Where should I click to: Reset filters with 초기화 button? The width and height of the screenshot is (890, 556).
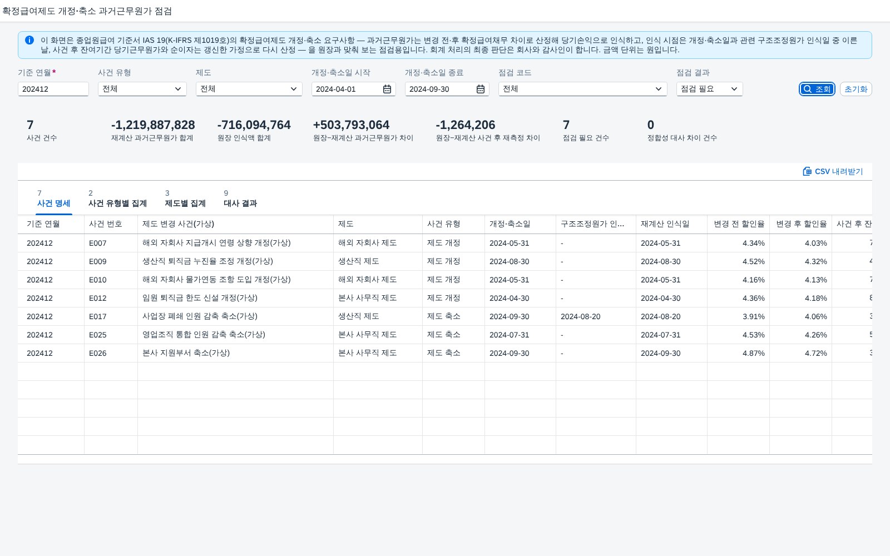(856, 89)
